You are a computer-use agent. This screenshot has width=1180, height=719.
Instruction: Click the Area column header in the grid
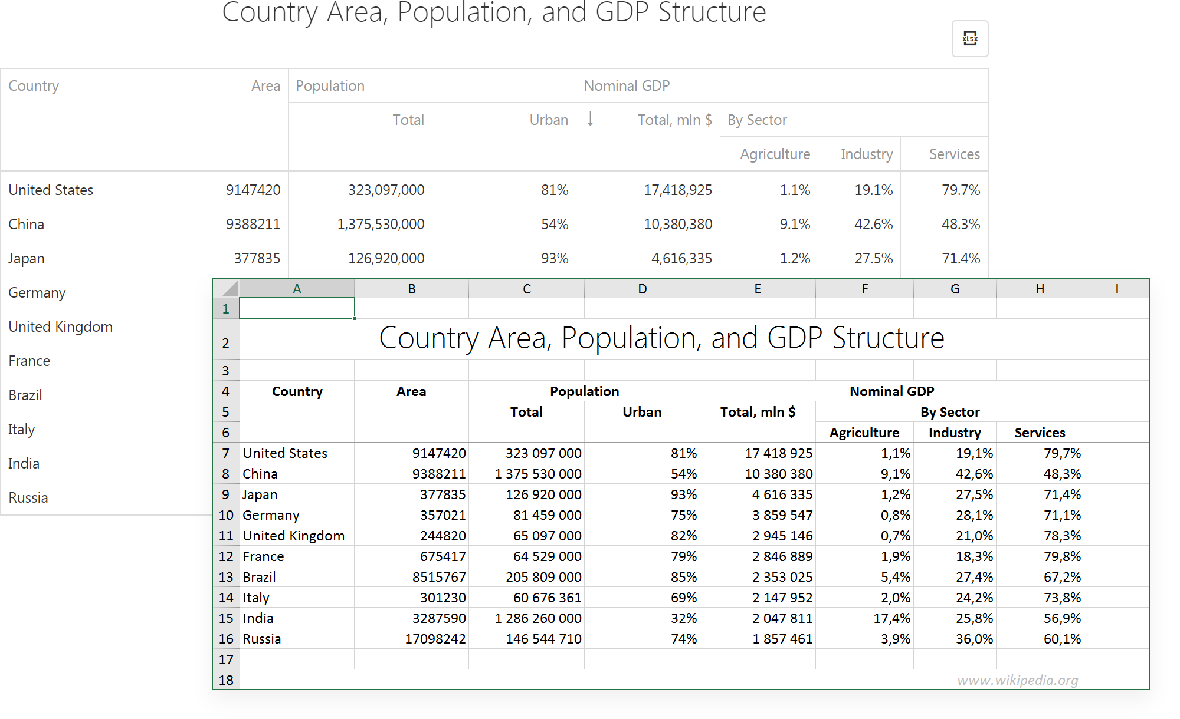(217, 120)
